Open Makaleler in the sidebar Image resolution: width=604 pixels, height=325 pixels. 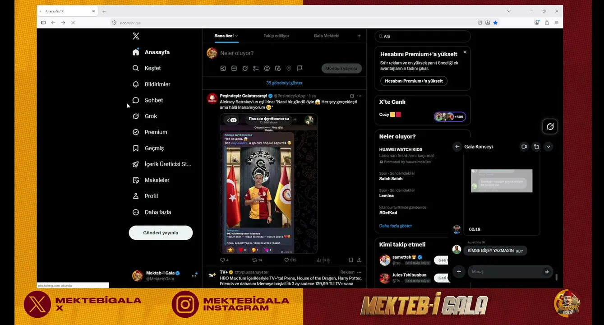151,180
